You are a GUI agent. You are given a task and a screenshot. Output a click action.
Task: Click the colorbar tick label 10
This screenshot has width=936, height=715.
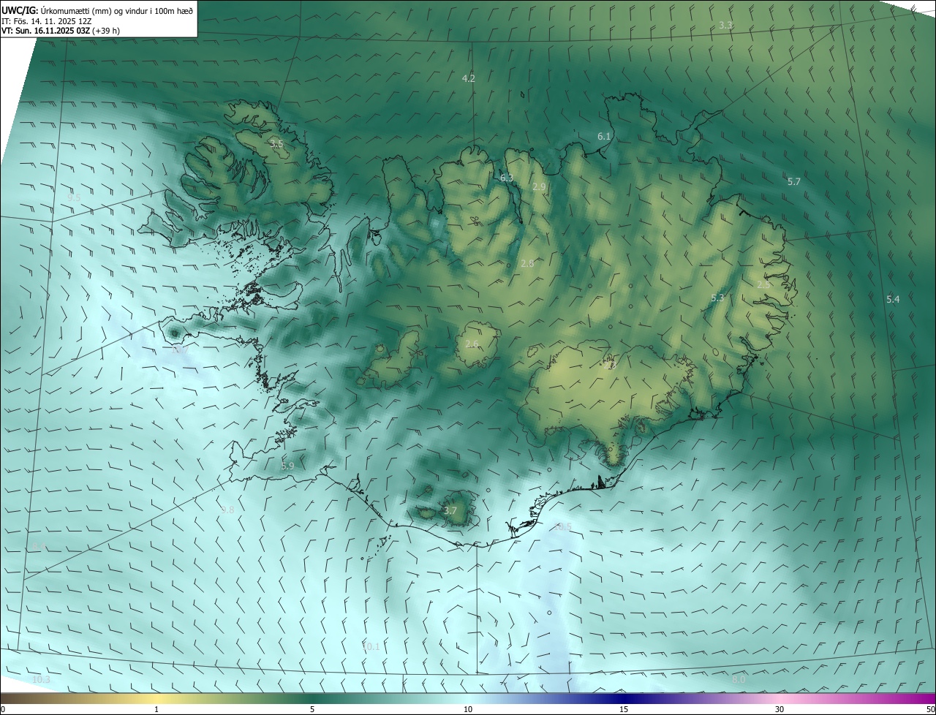click(468, 709)
